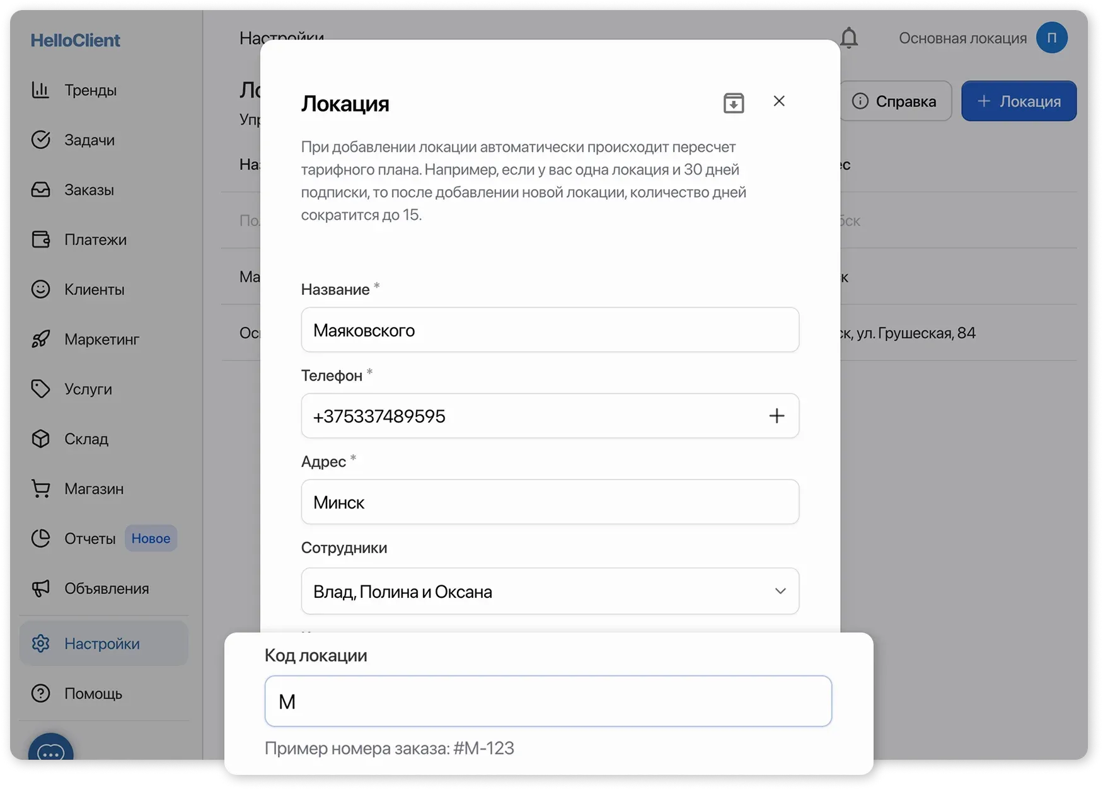
Task: Focus the Код локации input field
Action: [548, 701]
